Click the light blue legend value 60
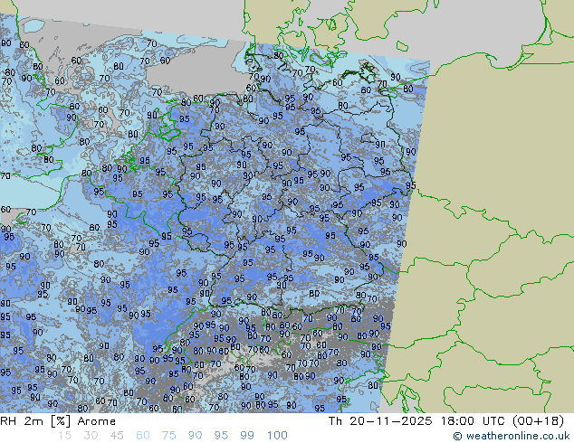This screenshot has height=443, width=574. click(143, 436)
